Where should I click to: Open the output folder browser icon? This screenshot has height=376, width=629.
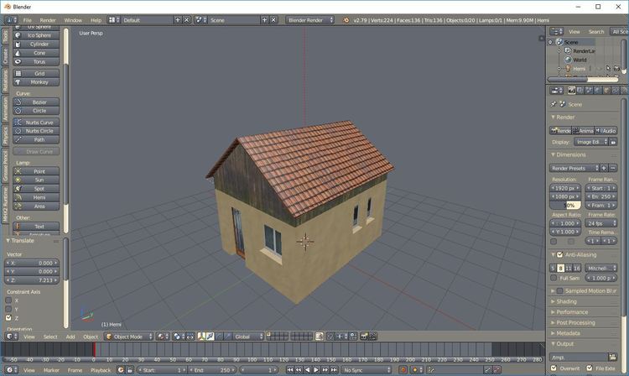(612, 357)
